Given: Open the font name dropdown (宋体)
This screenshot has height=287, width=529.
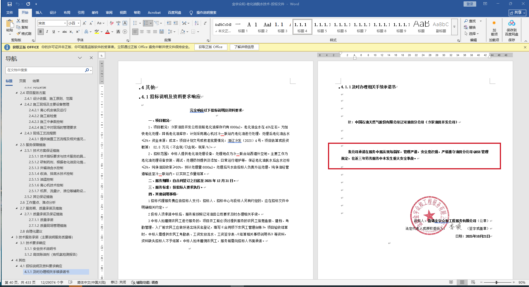Looking at the screenshot, I should (65, 23).
